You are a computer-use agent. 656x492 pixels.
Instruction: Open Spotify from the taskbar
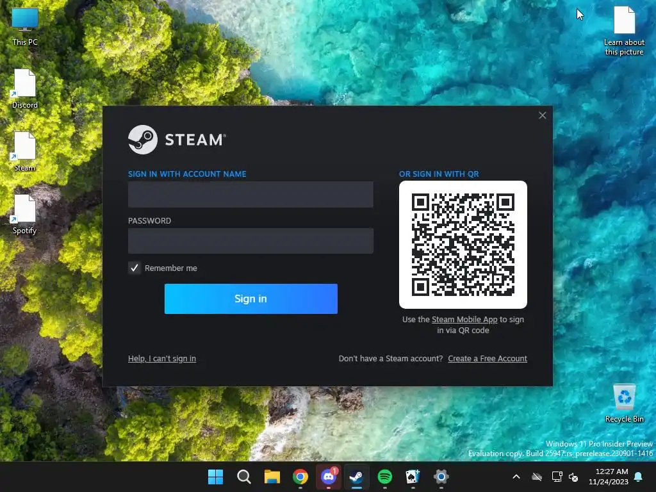click(x=384, y=477)
